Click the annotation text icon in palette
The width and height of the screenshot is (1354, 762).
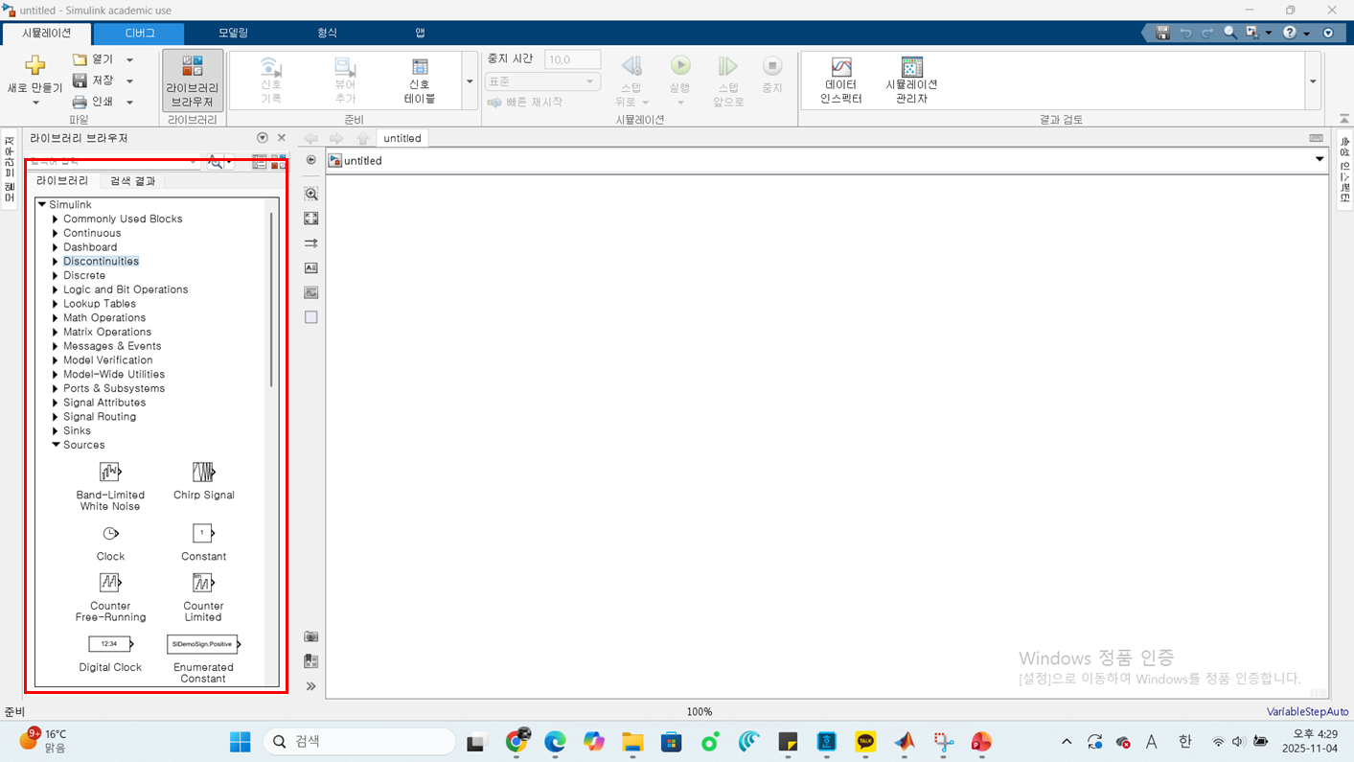point(311,268)
